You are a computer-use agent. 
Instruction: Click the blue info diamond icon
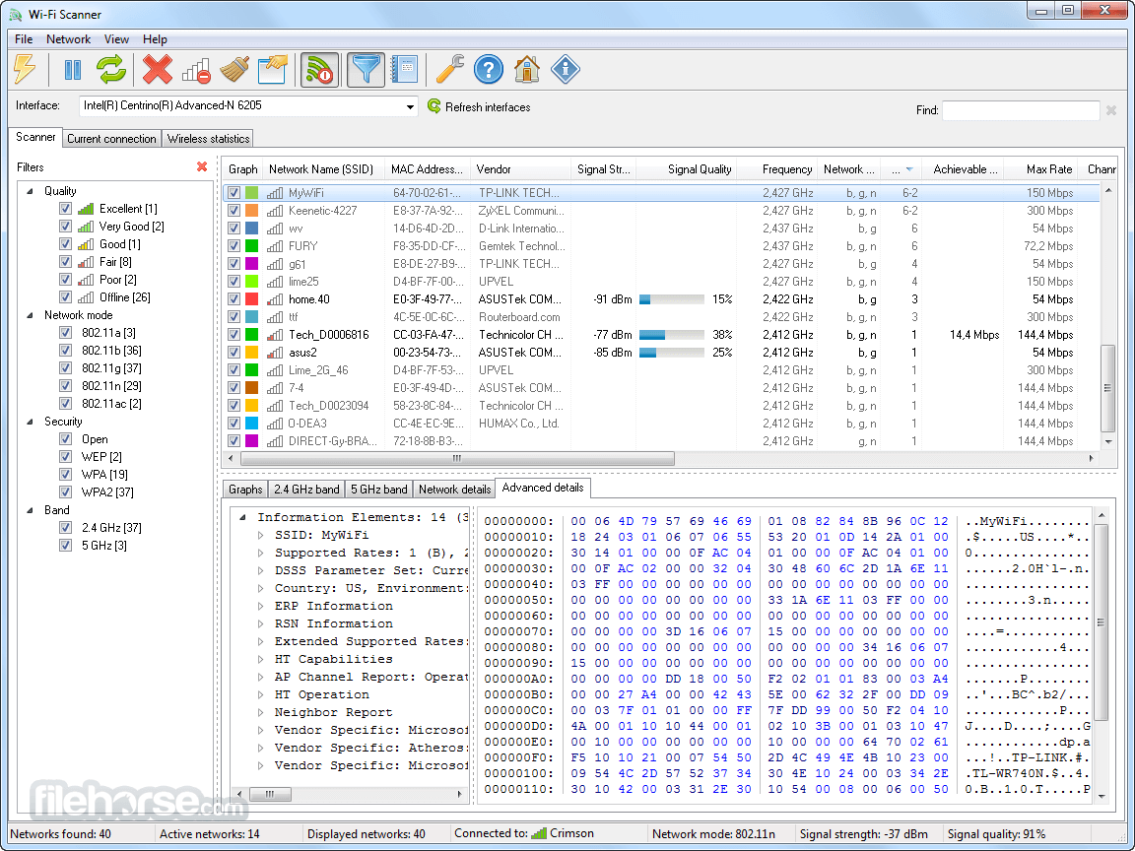(566, 70)
